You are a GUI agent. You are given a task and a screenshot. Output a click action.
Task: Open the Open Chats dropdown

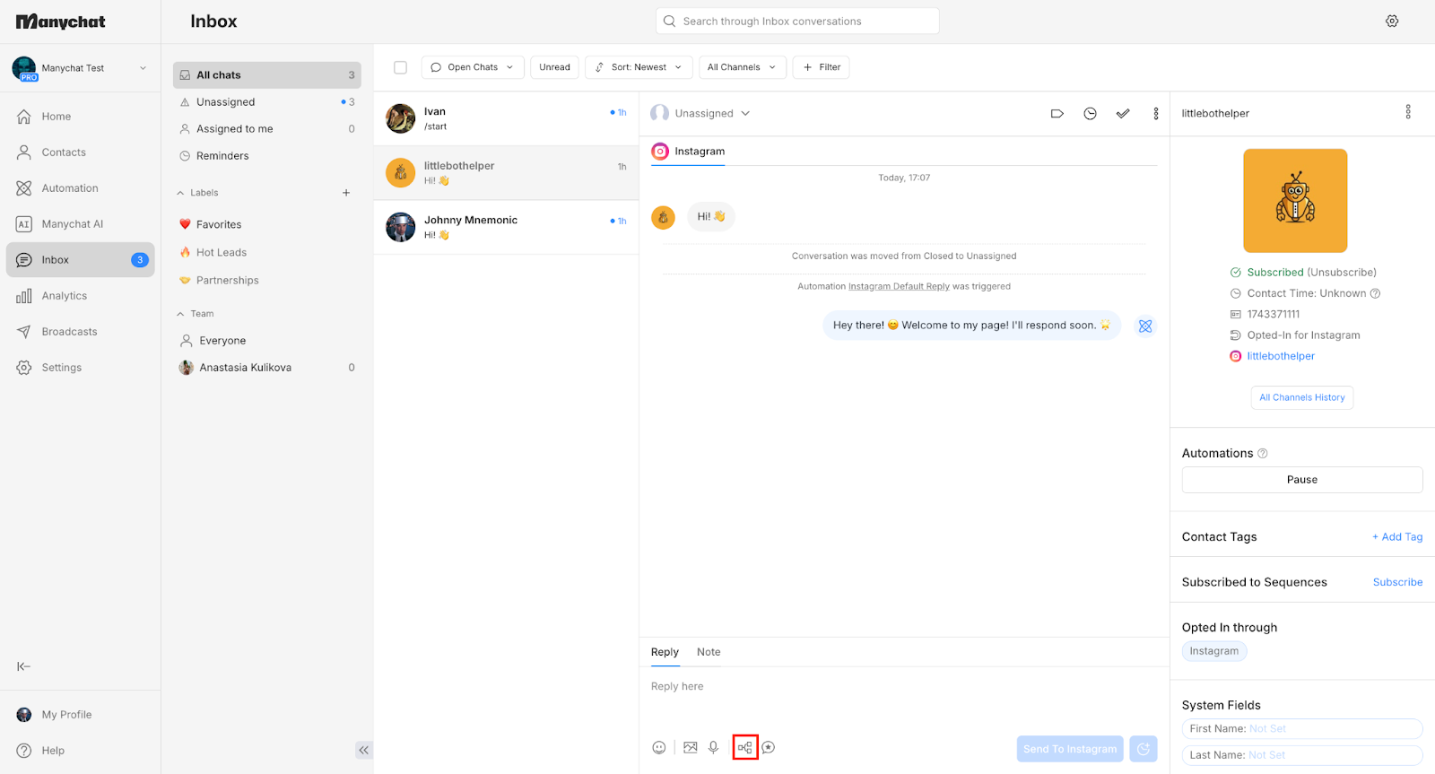tap(473, 67)
